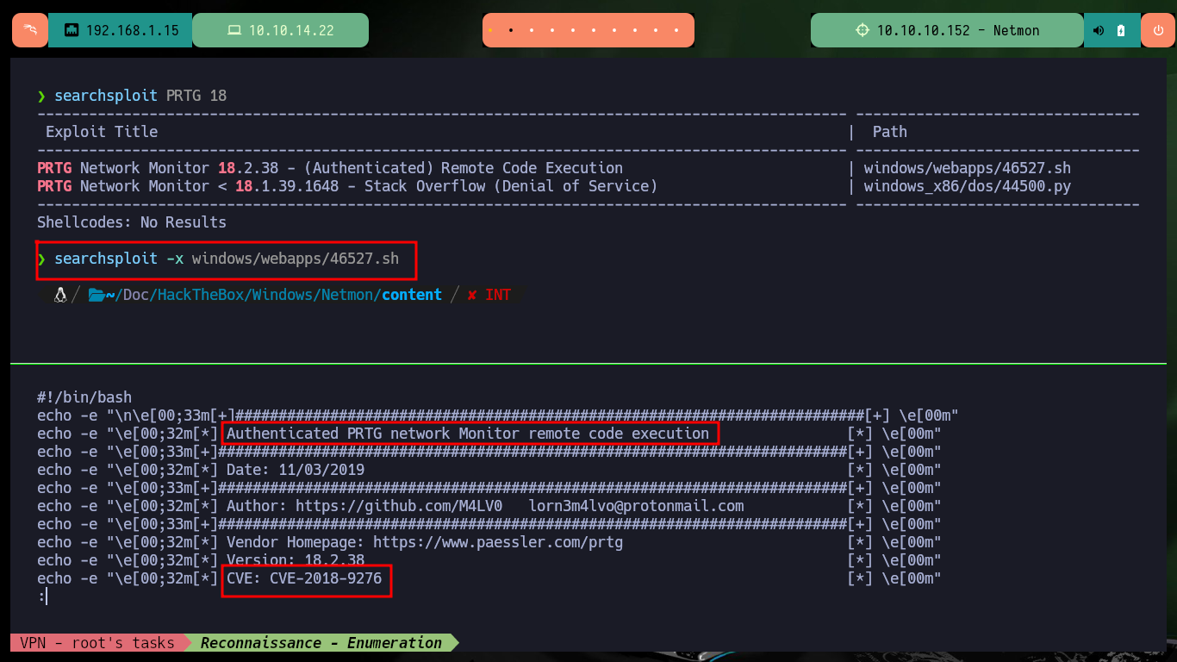Screen dimensions: 1177x662
Task: Click the VPN IP 10.10.14.22 label
Action: [291, 30]
